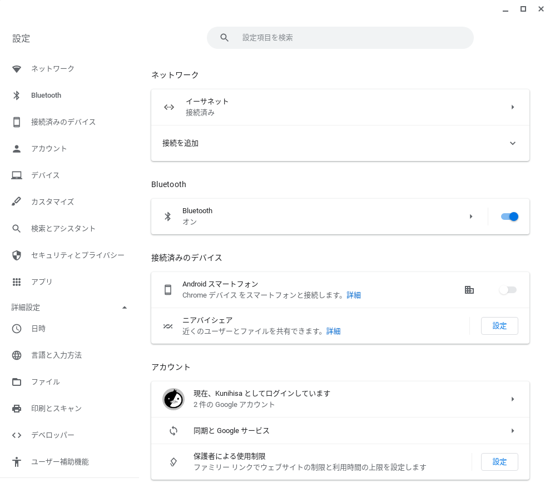
Task: Turn off the Bluetooth toggle switch
Action: (509, 217)
